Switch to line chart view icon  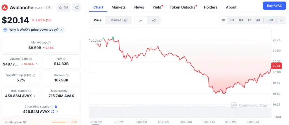(x=141, y=20)
